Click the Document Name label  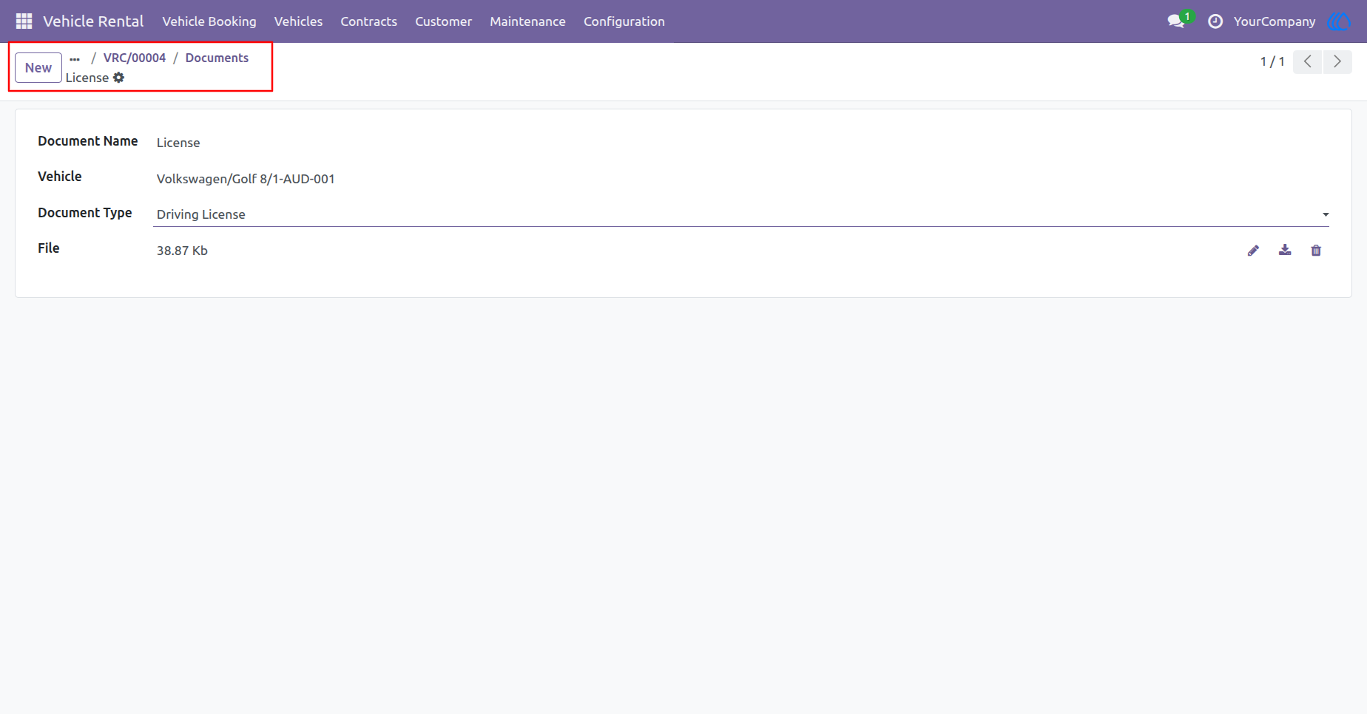[88, 141]
